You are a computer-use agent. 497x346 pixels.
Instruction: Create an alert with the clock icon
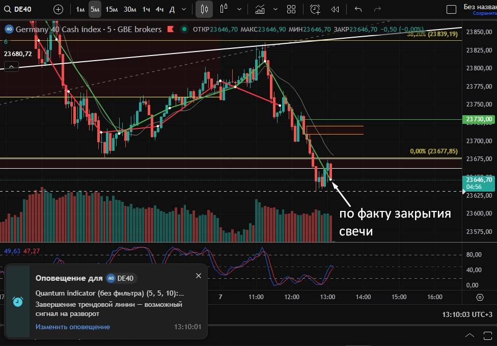point(315,9)
